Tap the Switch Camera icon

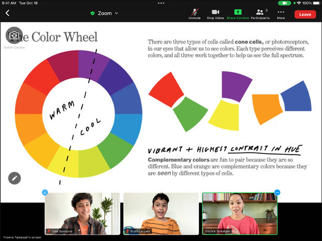14,36
